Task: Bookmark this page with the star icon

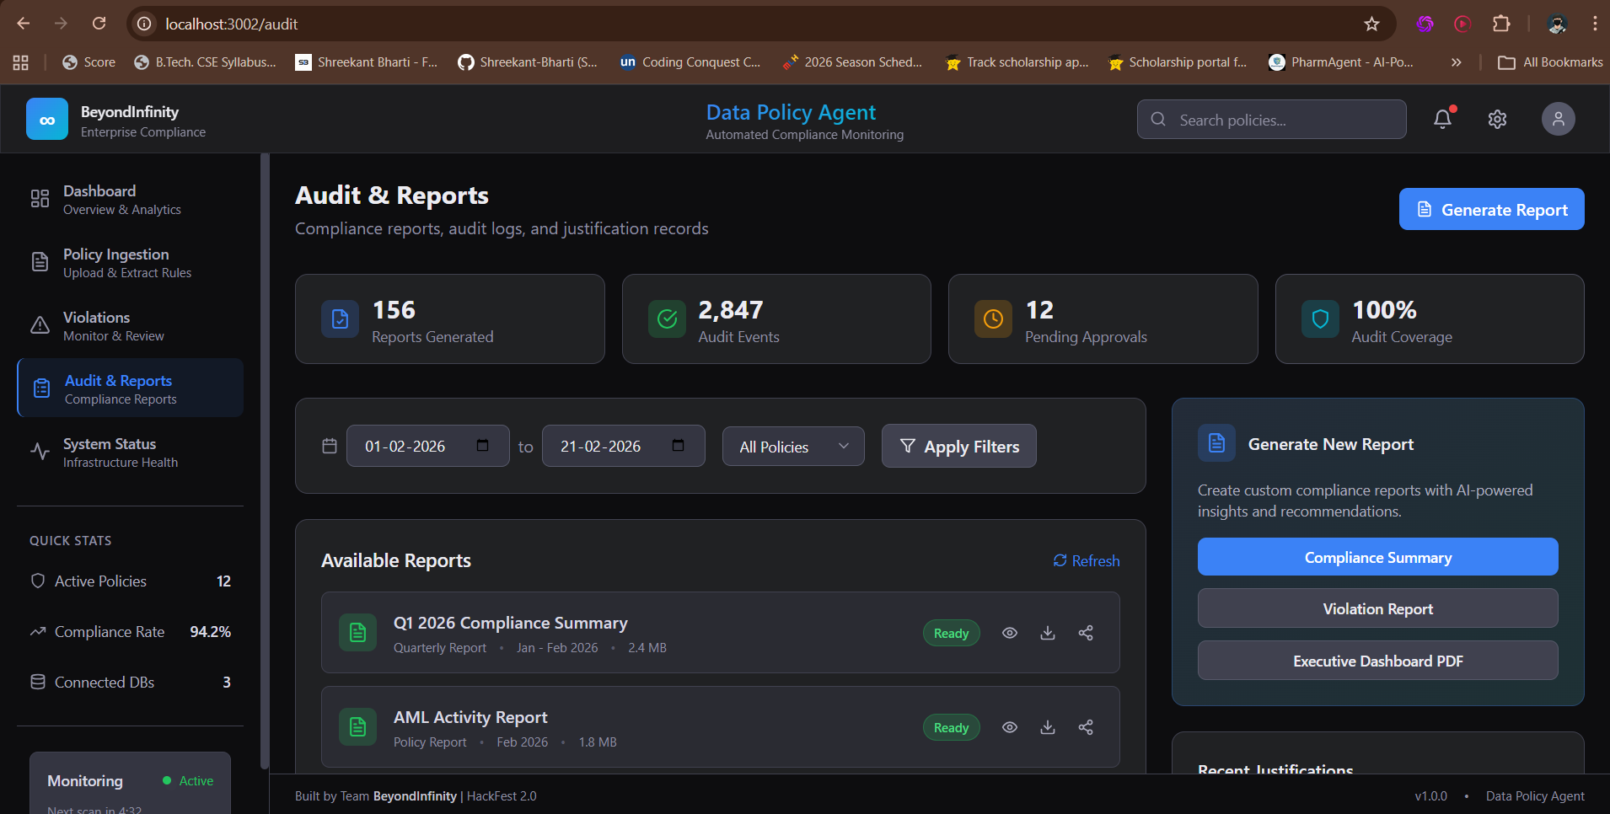Action: tap(1371, 24)
